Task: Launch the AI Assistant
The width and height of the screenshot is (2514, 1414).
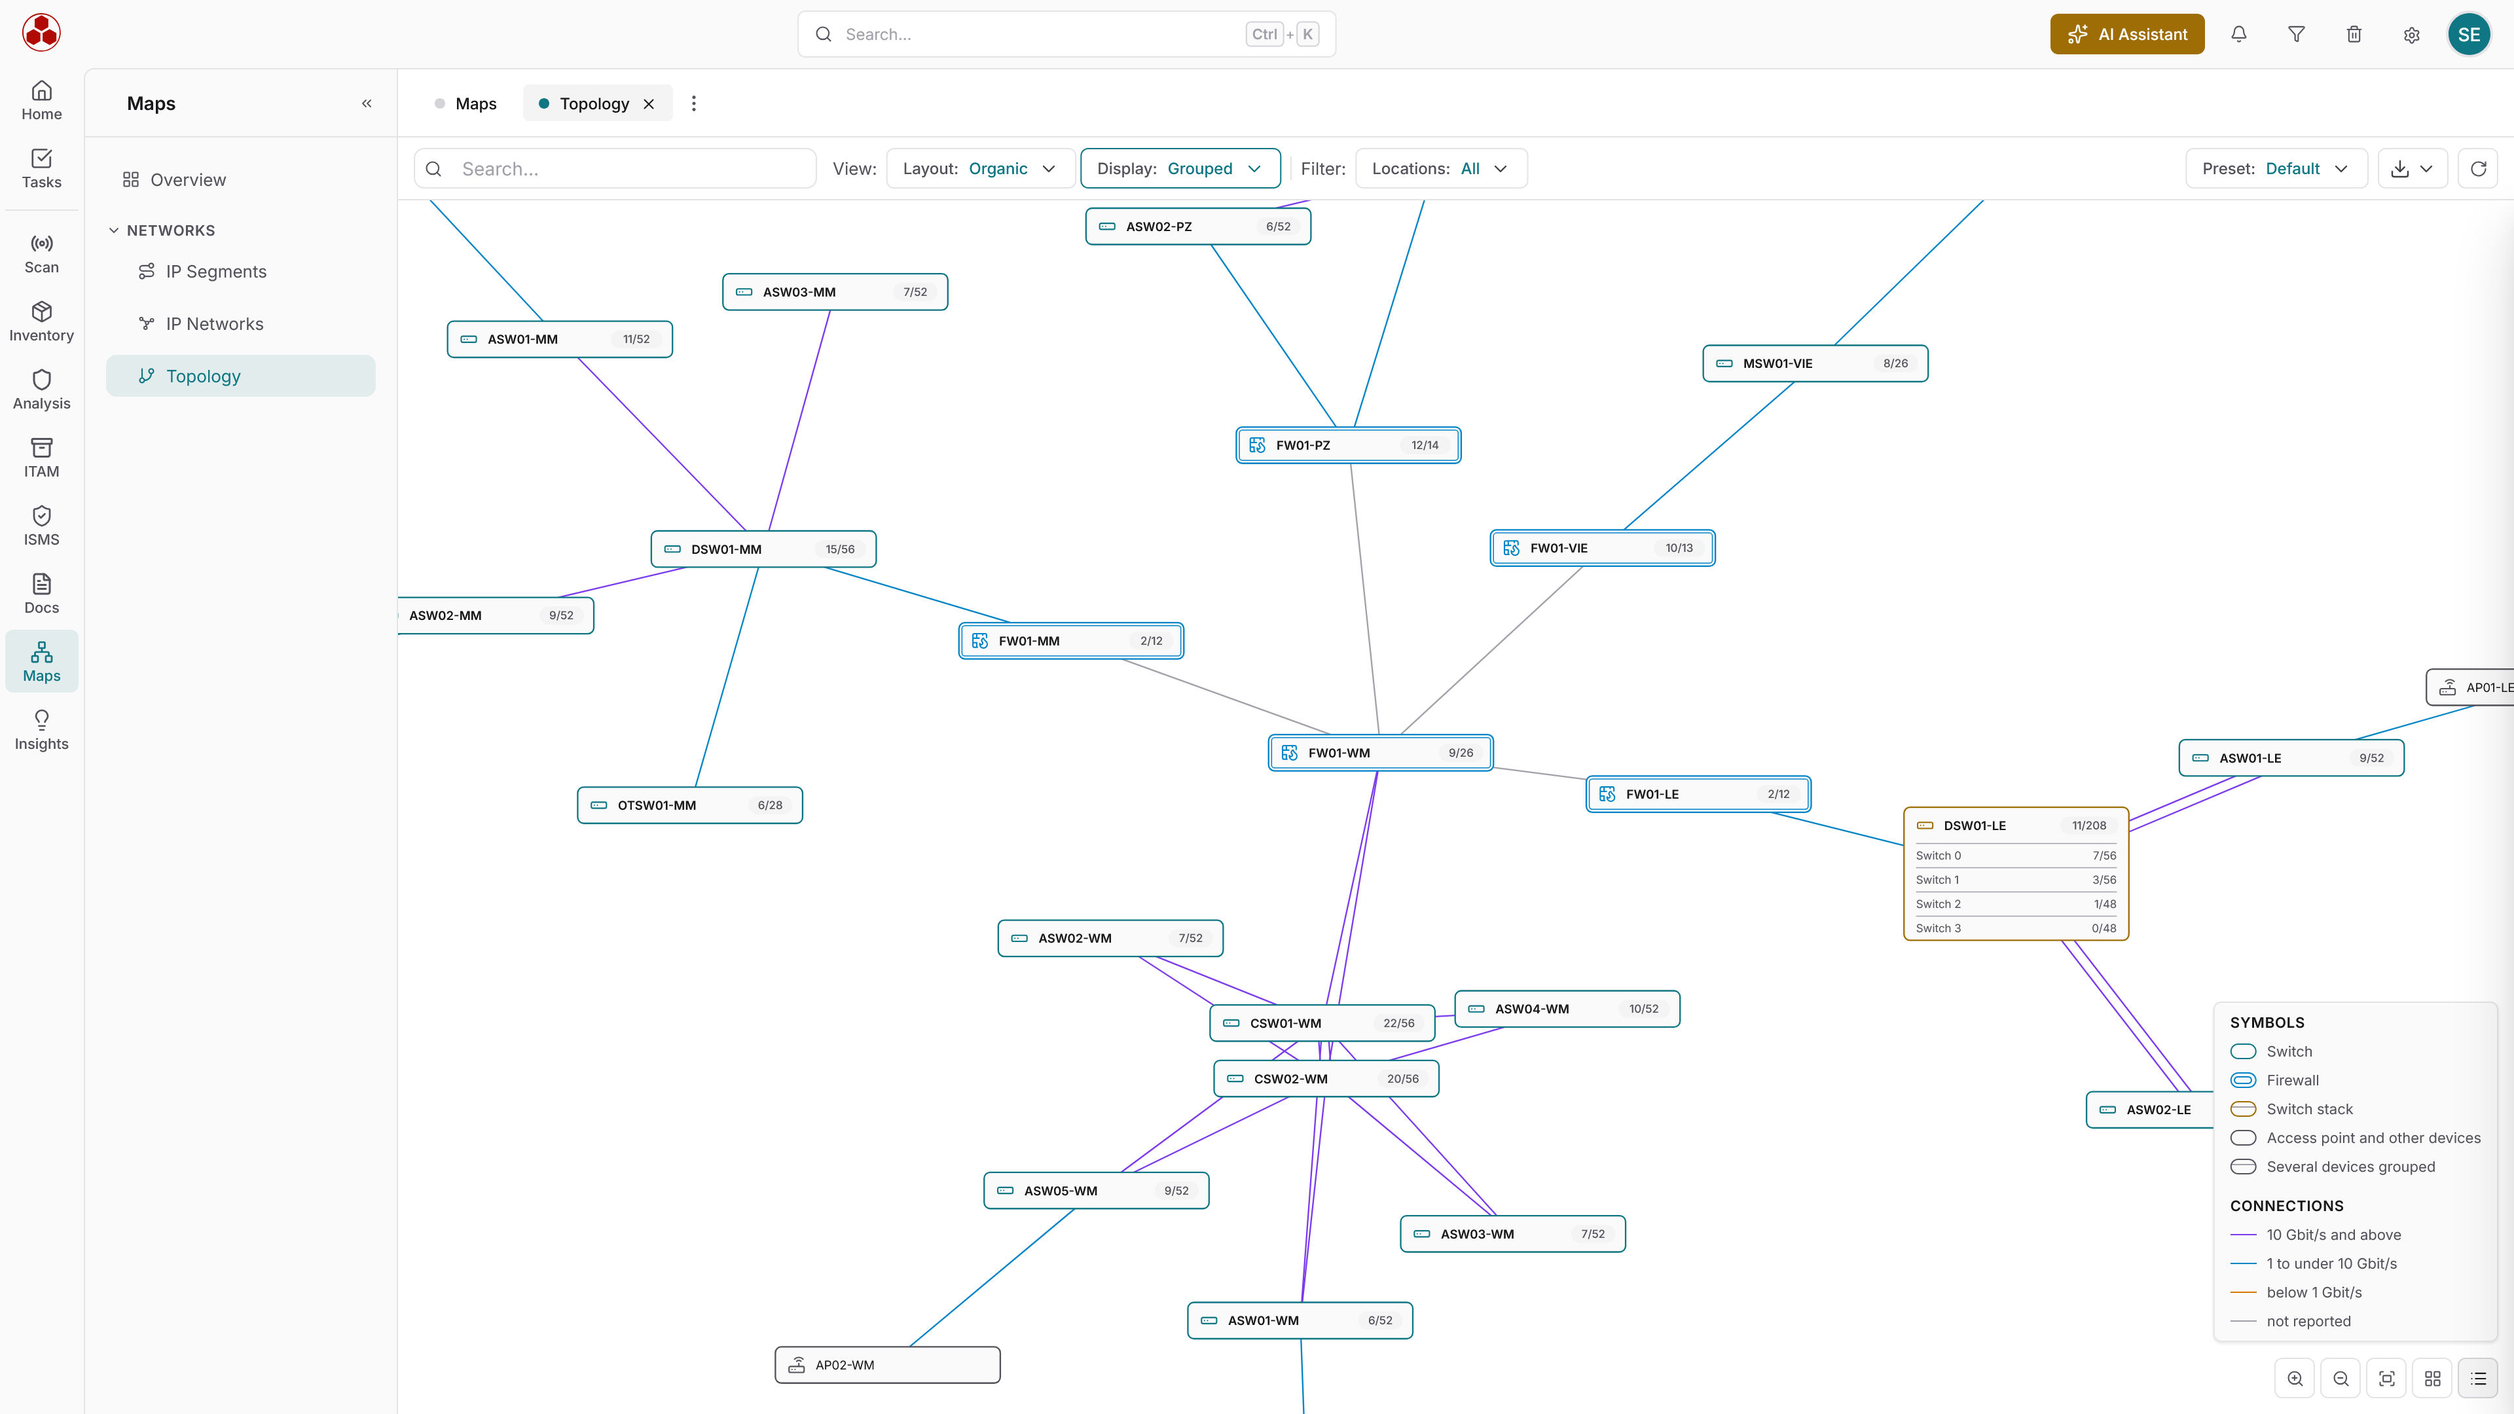Action: tap(2126, 34)
